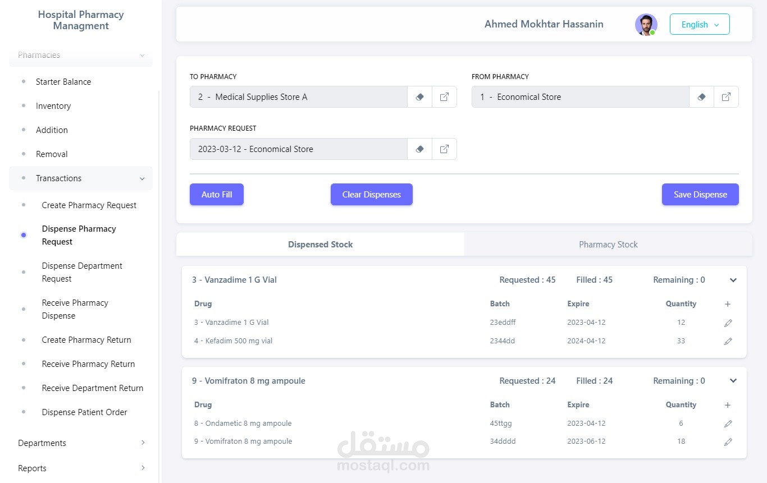Expand the Reports sidebar menu
The height and width of the screenshot is (483, 767).
(81, 468)
